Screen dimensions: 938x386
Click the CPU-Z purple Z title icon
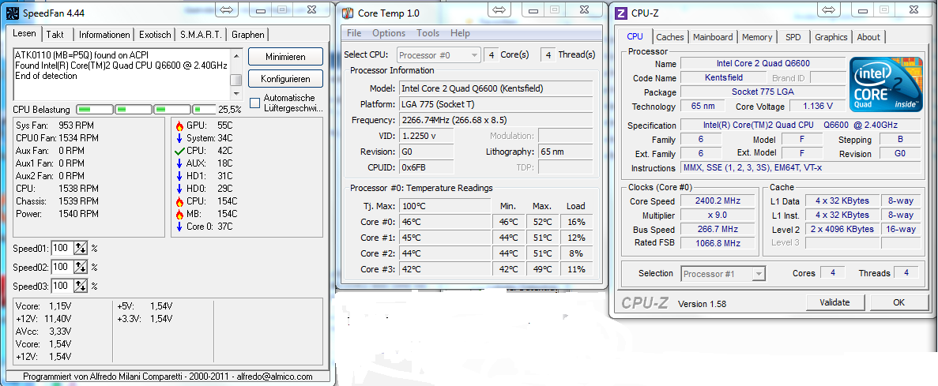pos(622,13)
